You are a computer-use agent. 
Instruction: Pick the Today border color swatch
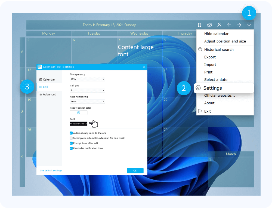pos(79,112)
